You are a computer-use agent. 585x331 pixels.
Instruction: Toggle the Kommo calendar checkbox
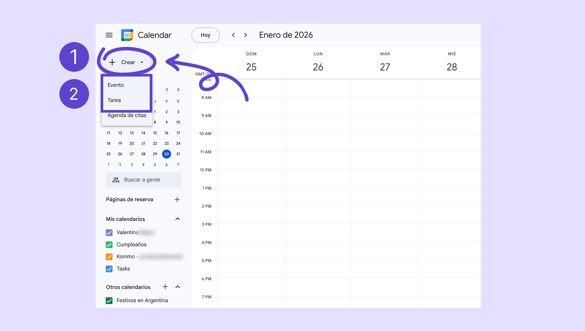109,257
